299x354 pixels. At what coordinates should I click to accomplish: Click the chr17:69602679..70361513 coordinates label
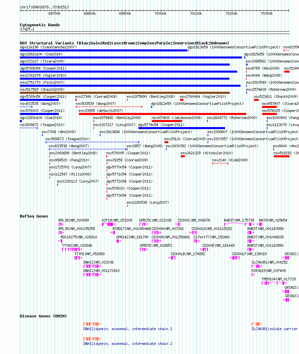[x=44, y=7]
